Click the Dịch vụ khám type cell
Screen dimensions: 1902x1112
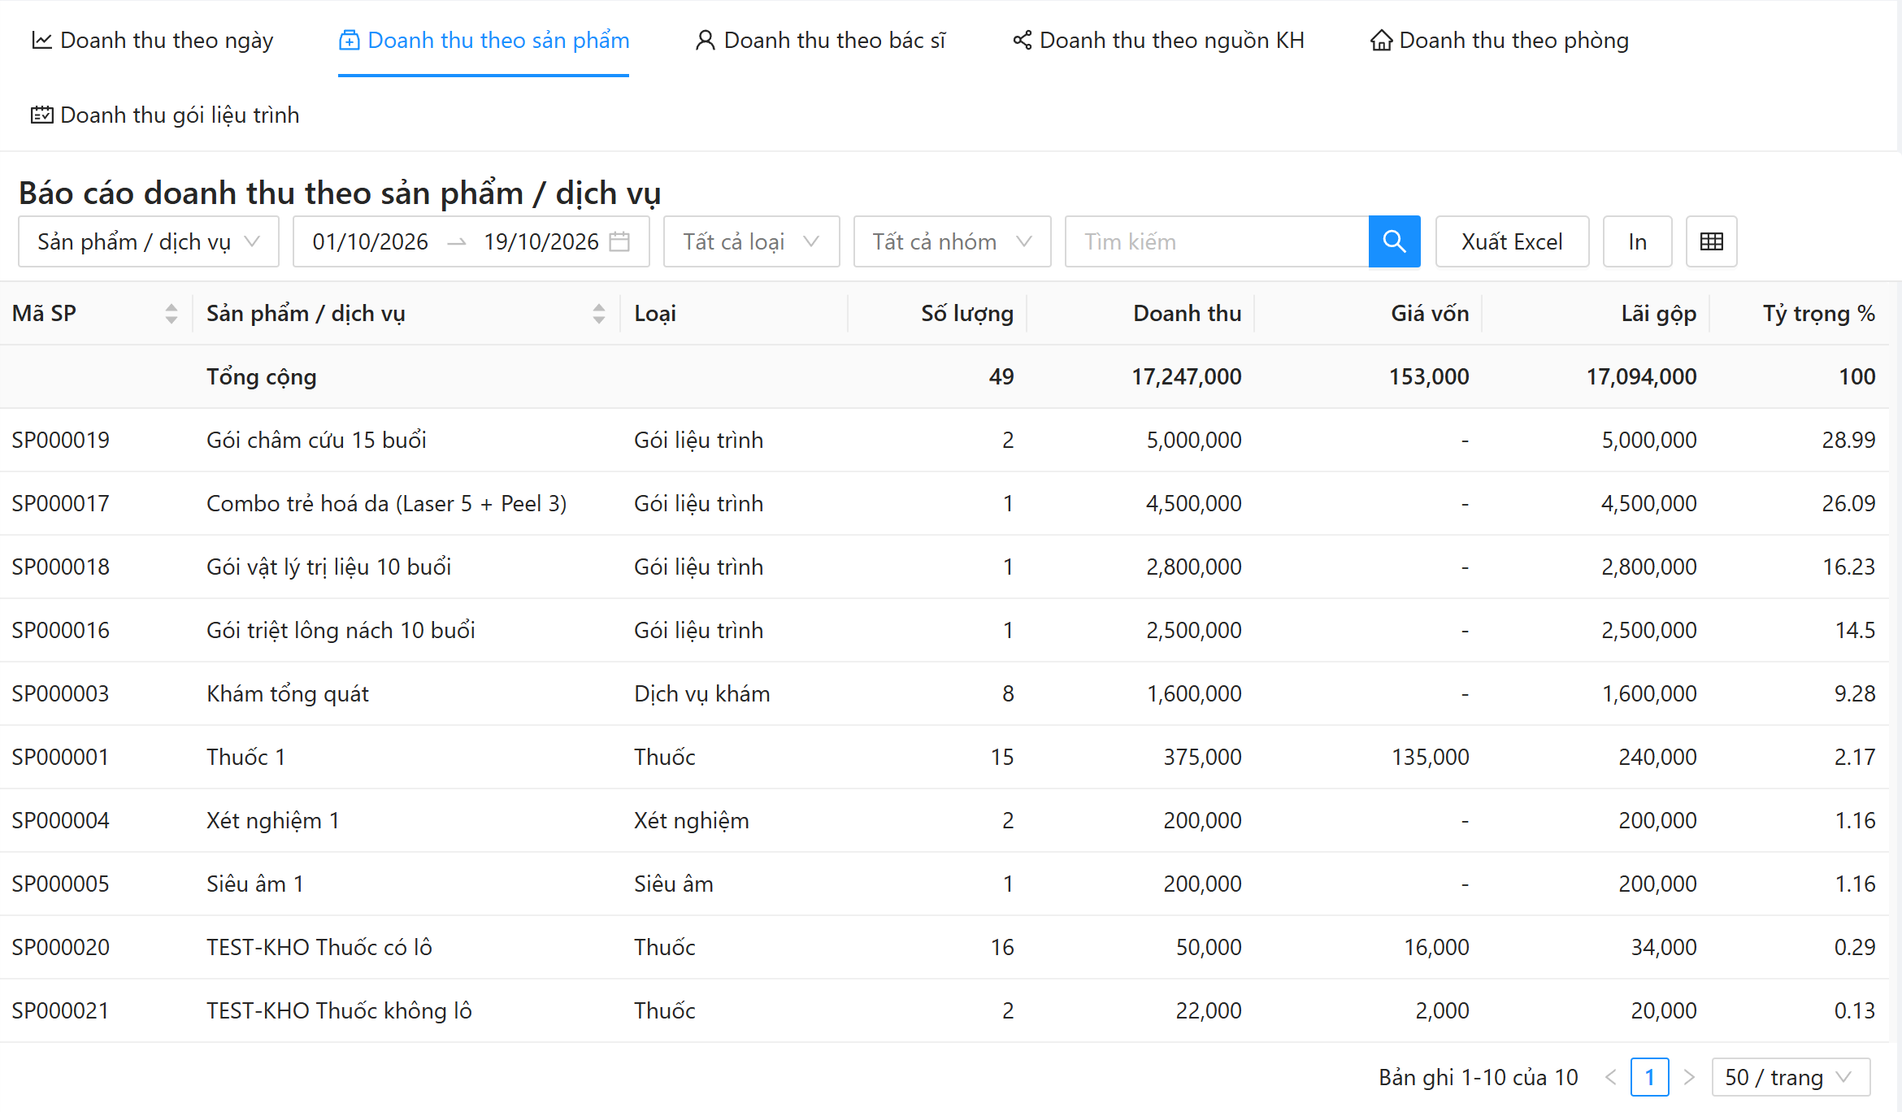702,693
